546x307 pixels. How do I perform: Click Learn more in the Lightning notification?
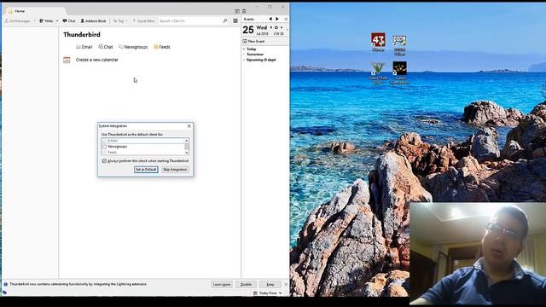[222, 284]
